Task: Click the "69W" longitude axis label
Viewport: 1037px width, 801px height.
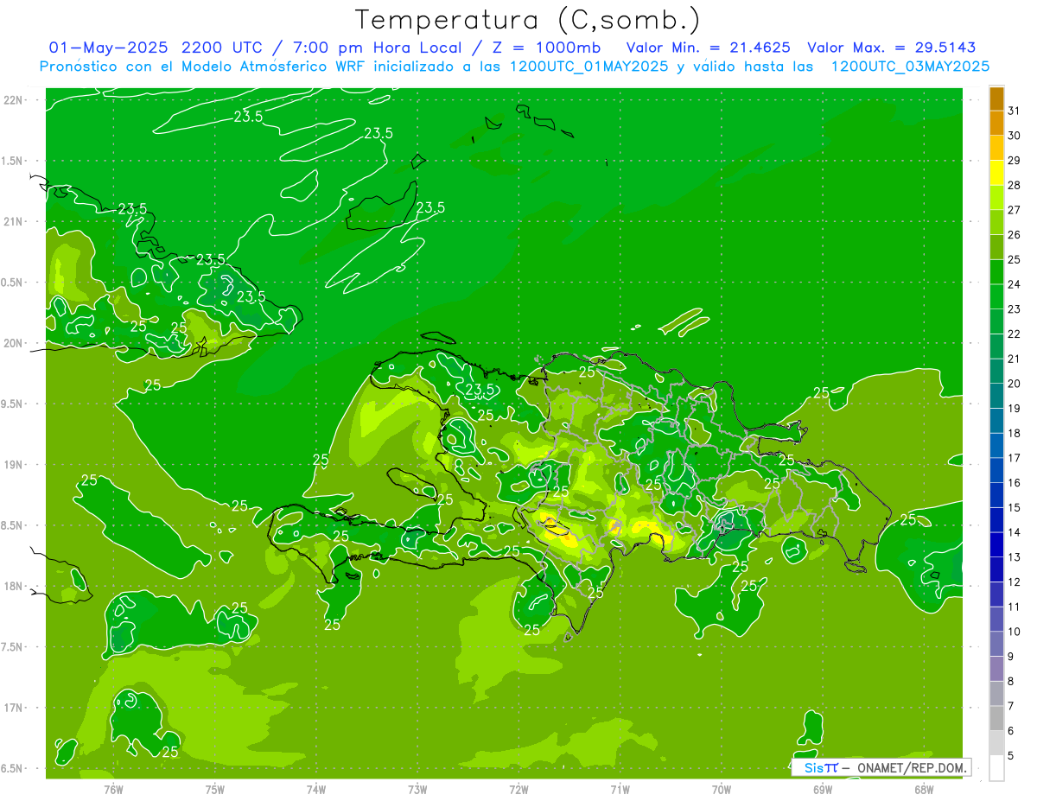Action: tap(823, 790)
